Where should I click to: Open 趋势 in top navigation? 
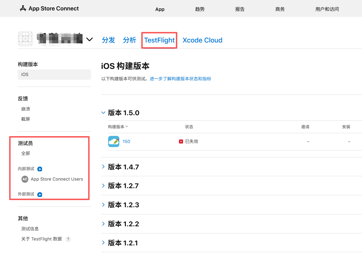coord(200,9)
